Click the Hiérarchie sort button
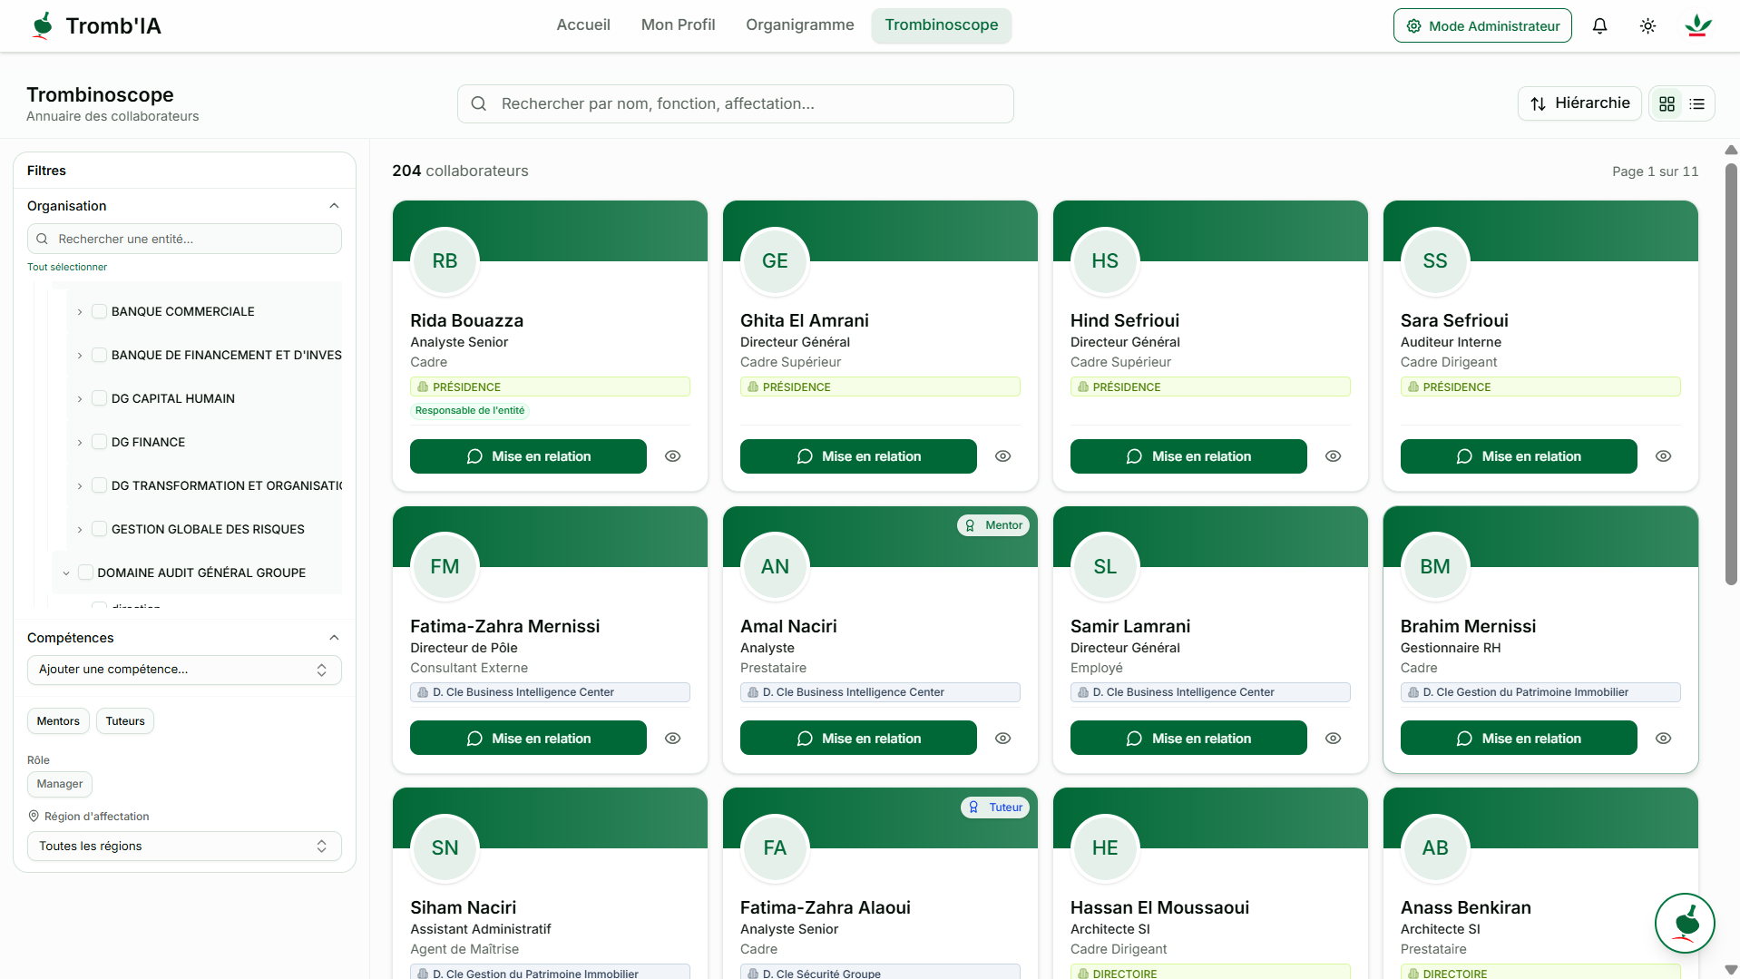1740x979 pixels. click(1579, 103)
